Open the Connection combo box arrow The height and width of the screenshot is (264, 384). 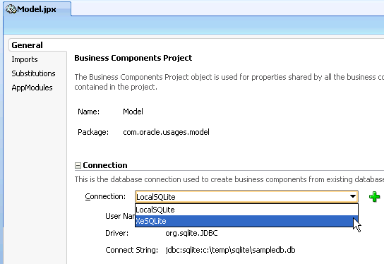353,196
